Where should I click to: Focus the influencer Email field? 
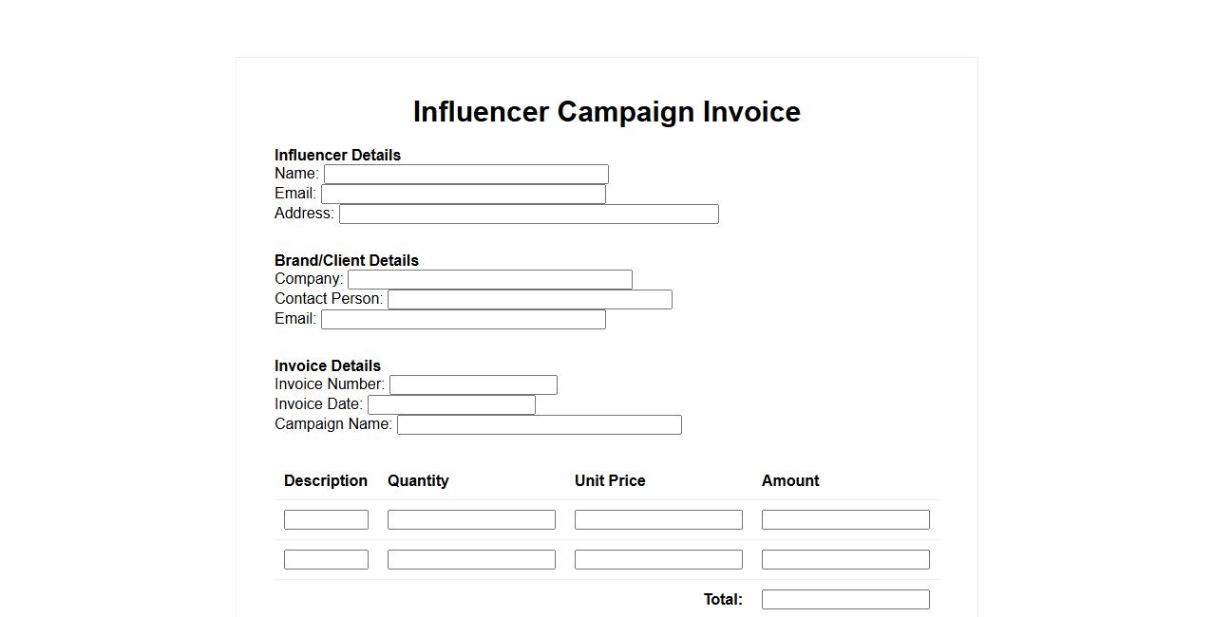point(463,195)
